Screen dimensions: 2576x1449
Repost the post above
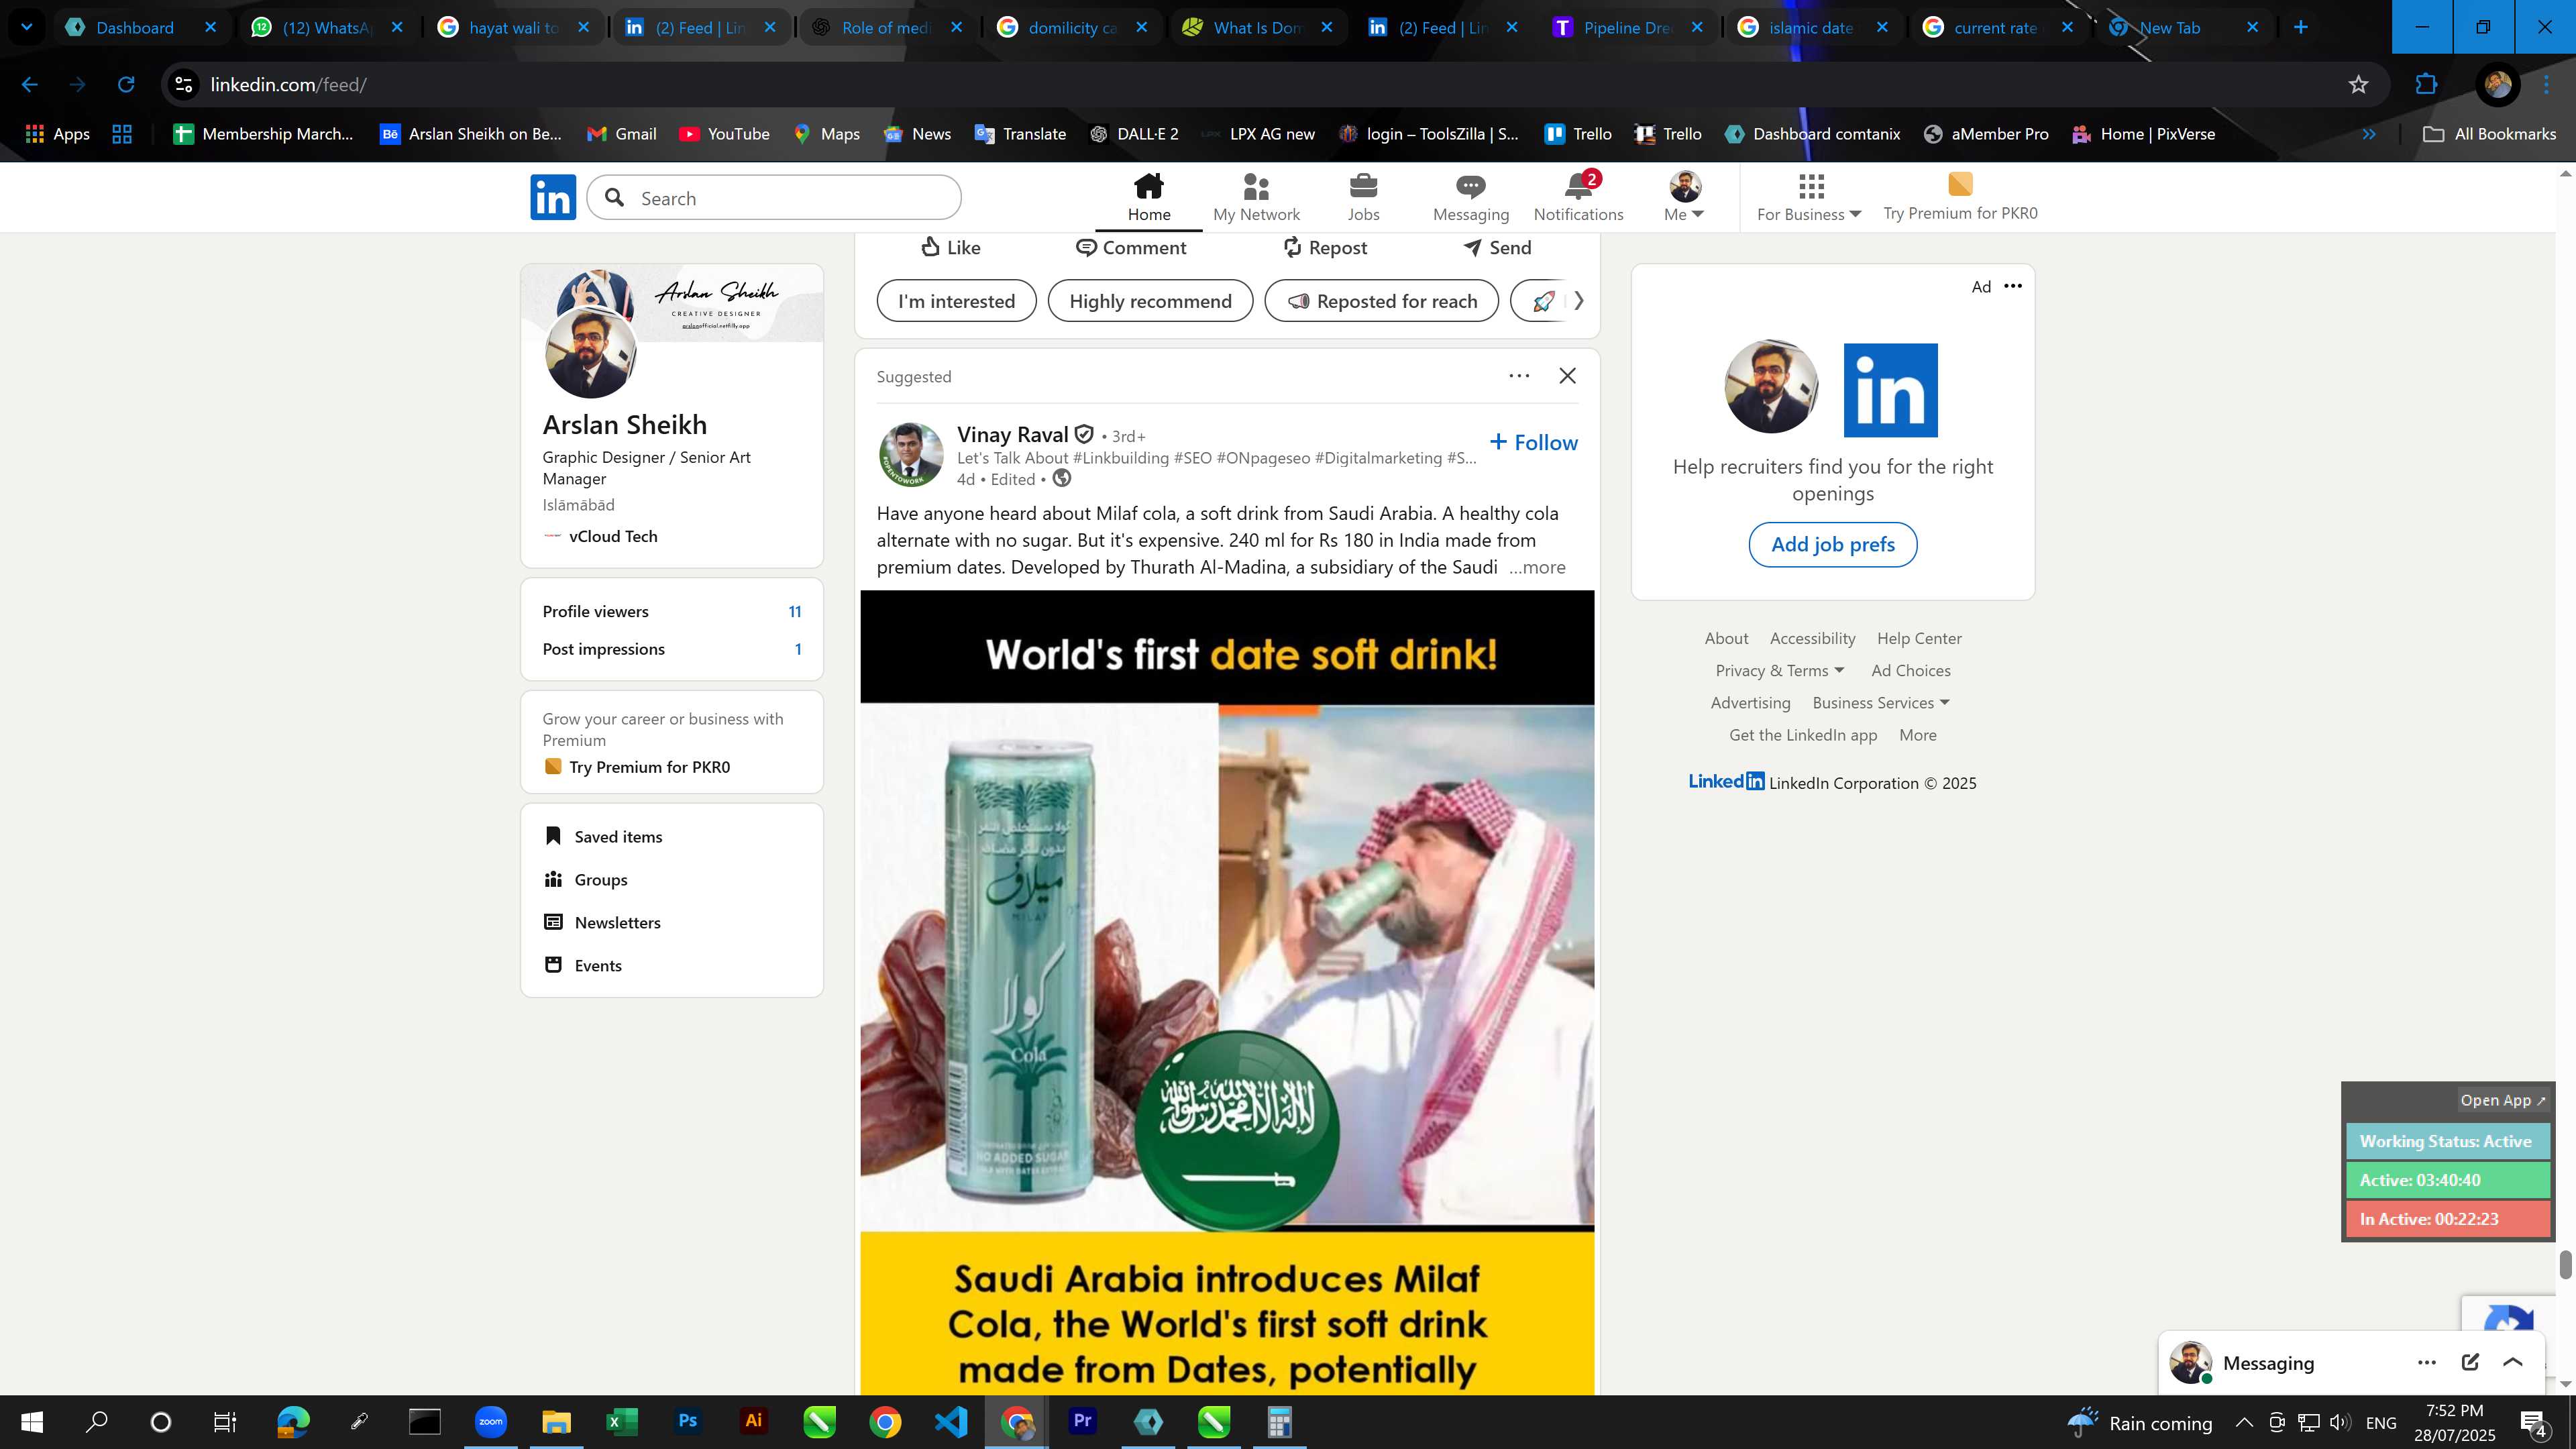(x=1324, y=247)
